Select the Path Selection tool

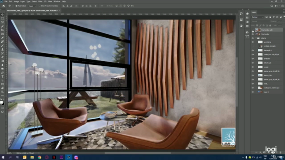pos(2,80)
